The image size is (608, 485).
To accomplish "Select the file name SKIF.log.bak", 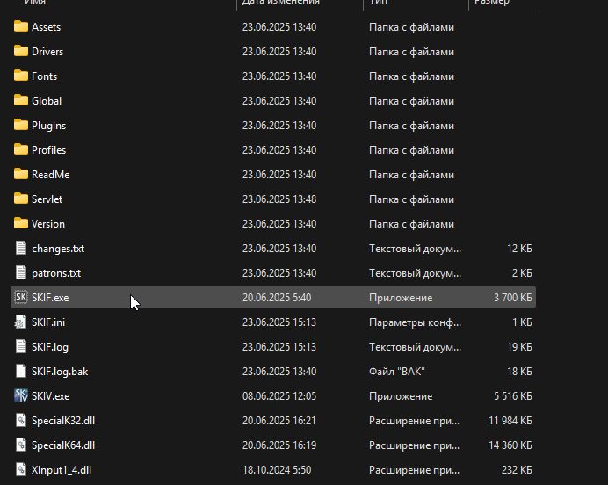I will (x=60, y=372).
